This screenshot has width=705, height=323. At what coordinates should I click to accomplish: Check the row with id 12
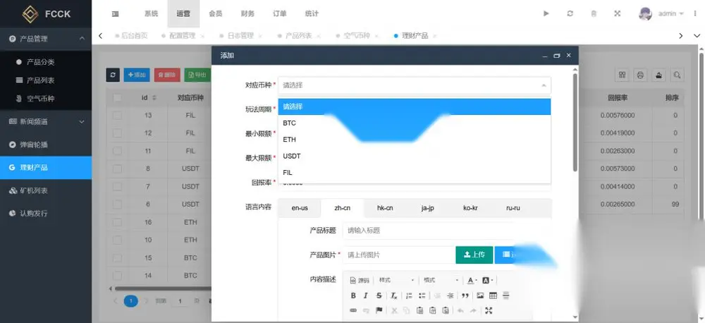tap(117, 133)
